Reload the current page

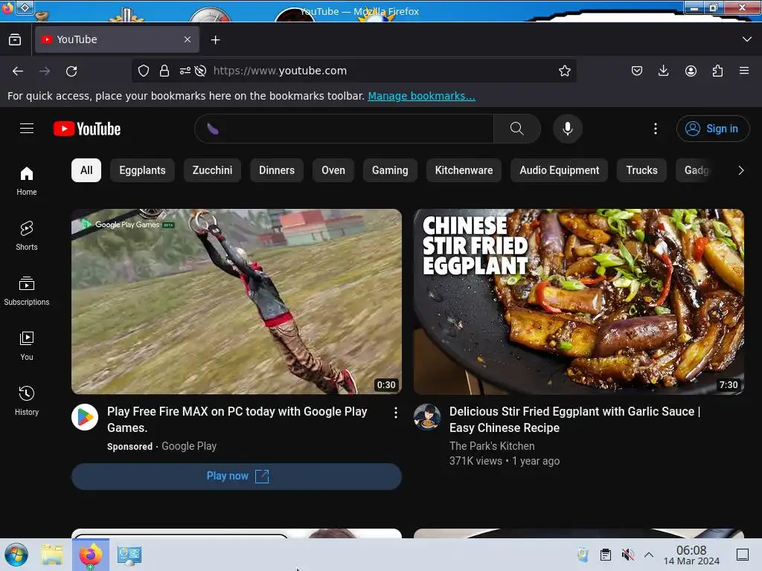71,71
